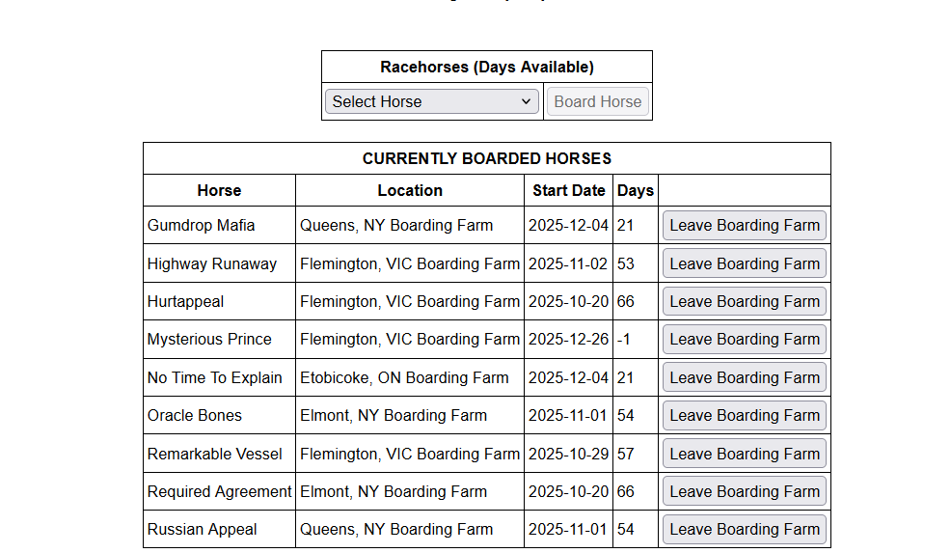Image resolution: width=951 pixels, height=553 pixels.
Task: Remove Gumdrop Mafia from boarding farm
Action: click(x=744, y=225)
